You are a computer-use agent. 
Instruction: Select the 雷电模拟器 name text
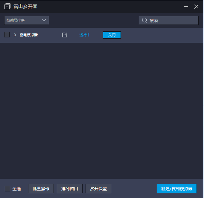click(29, 35)
